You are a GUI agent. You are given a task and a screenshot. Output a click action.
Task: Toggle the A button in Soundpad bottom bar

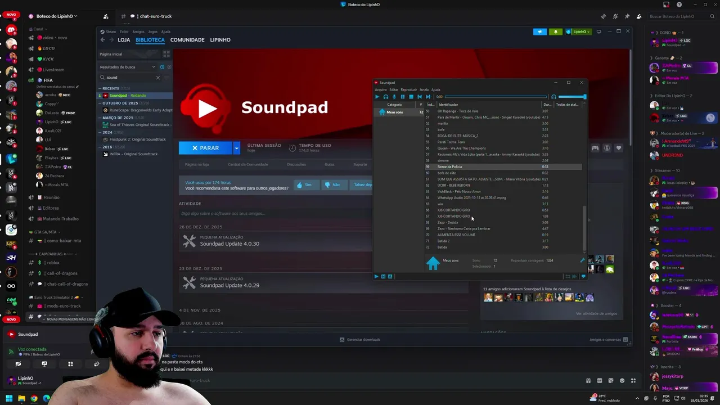click(x=390, y=276)
